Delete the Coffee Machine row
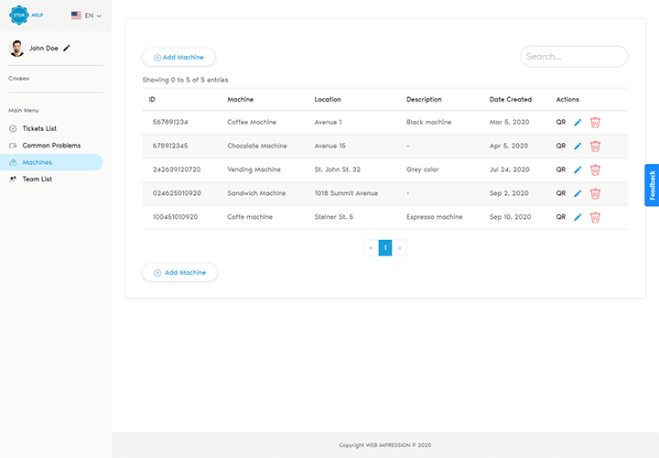The width and height of the screenshot is (659, 458). [x=595, y=123]
